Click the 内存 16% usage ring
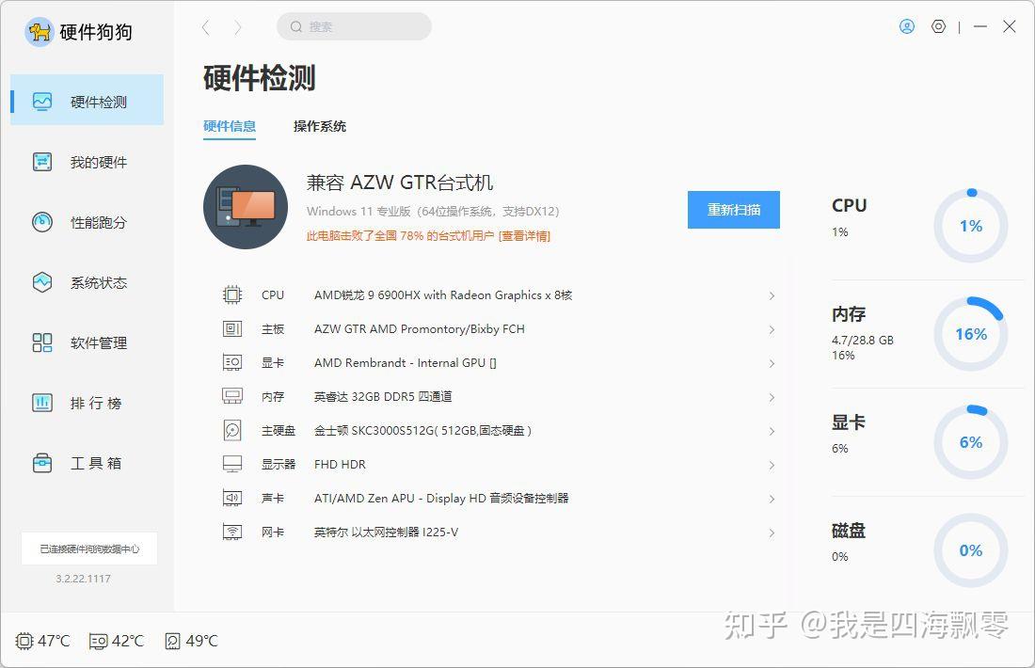1035x668 pixels. point(970,332)
